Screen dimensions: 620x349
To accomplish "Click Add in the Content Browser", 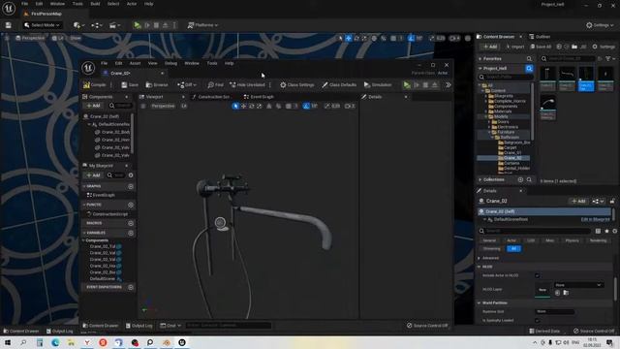I will pos(490,47).
